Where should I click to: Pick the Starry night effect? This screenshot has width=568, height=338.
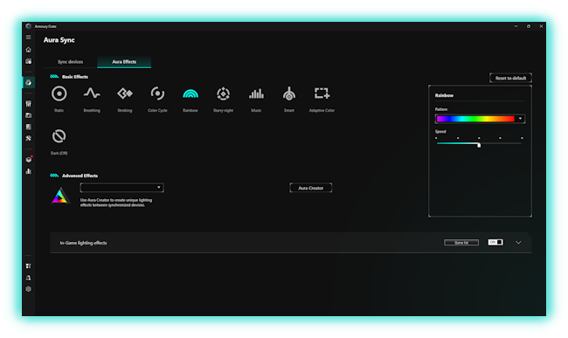(x=223, y=93)
